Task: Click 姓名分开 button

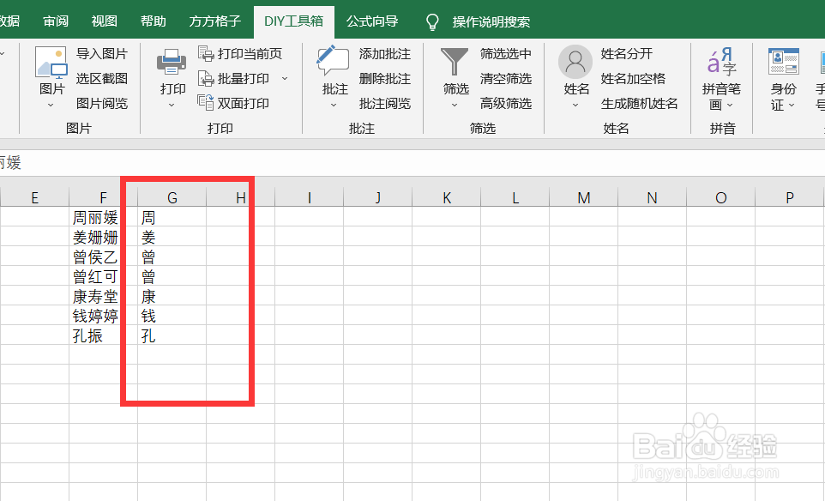Action: point(627,54)
